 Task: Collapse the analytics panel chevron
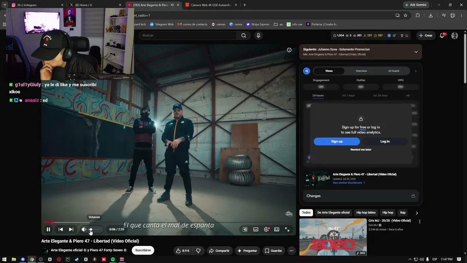tap(416, 71)
